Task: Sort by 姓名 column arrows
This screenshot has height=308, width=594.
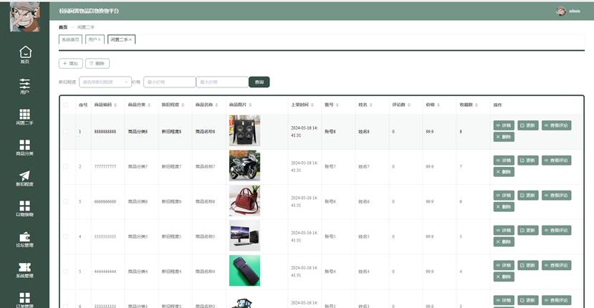Action: (x=370, y=105)
